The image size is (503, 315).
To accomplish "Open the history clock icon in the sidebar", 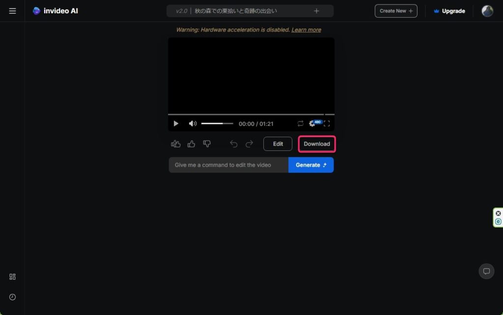I will coord(13,297).
